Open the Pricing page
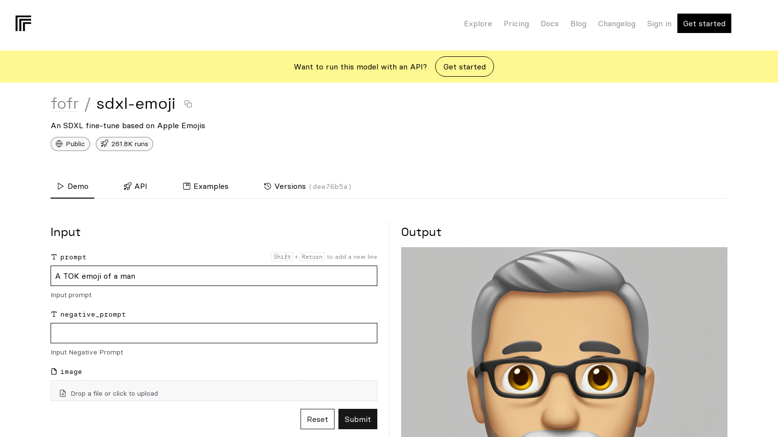The image size is (778, 437). point(516,23)
